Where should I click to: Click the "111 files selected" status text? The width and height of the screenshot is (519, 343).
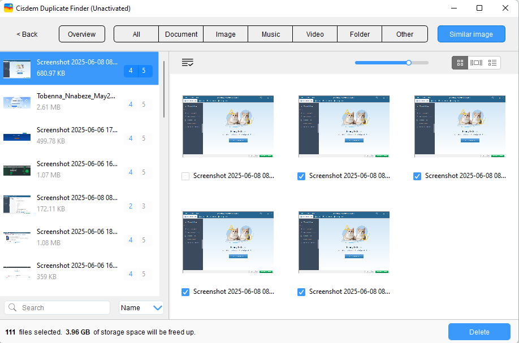(33, 332)
